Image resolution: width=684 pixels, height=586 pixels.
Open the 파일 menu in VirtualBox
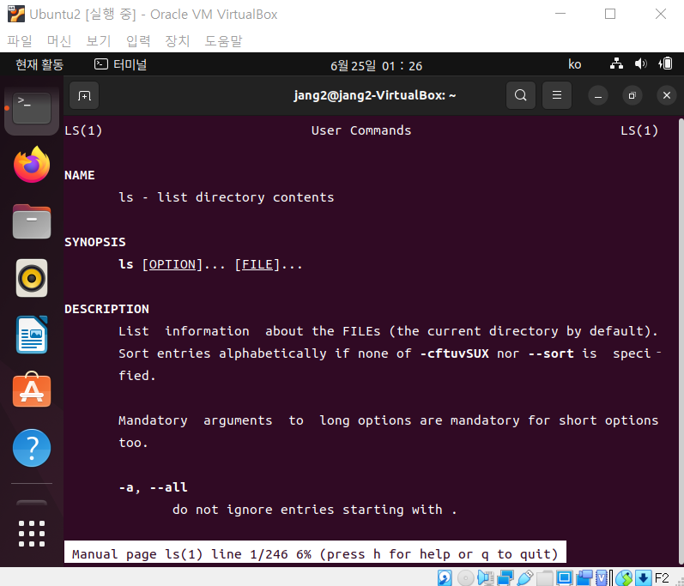click(20, 41)
